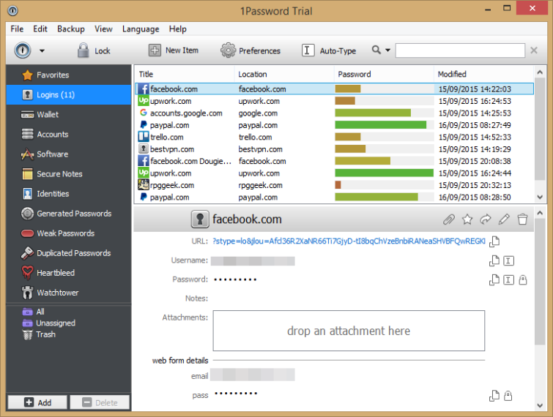This screenshot has width=553, height=417.
Task: Copy the password with its copy icon
Action: click(494, 279)
